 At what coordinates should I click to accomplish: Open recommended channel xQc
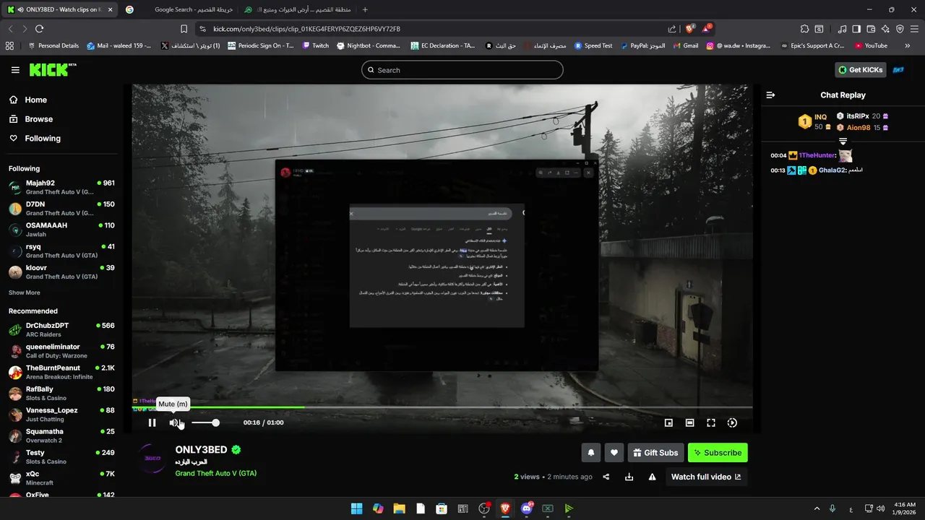coord(61,478)
